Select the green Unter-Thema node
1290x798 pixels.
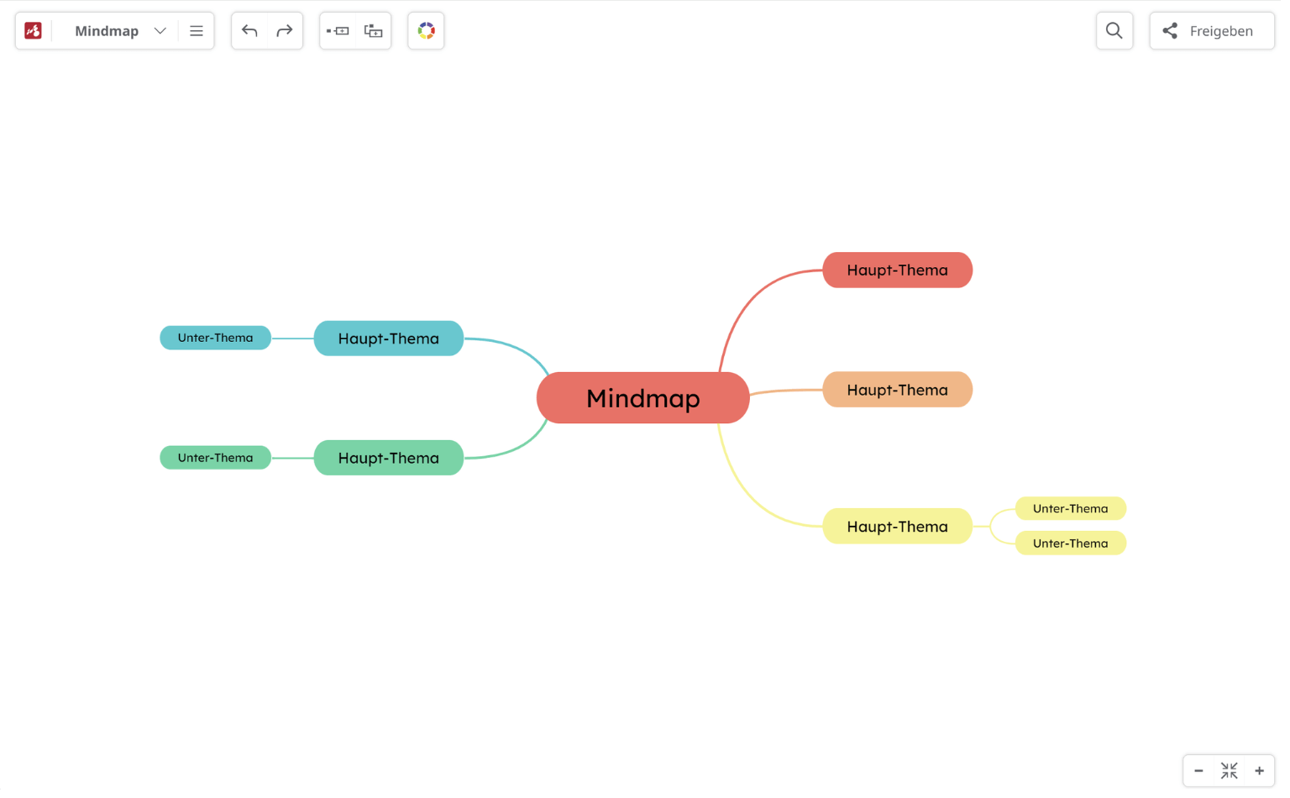tap(215, 458)
